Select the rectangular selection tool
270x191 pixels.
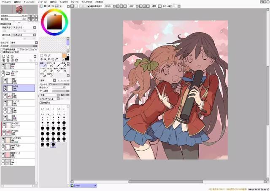point(42,56)
